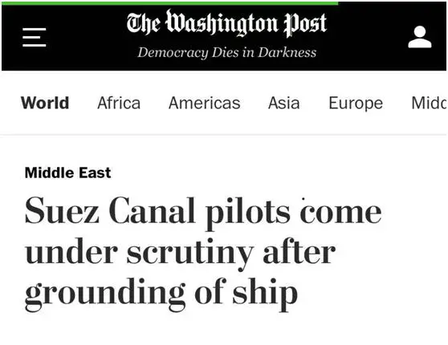
Task: Open the Suez Canal pilots headline
Action: (x=203, y=254)
